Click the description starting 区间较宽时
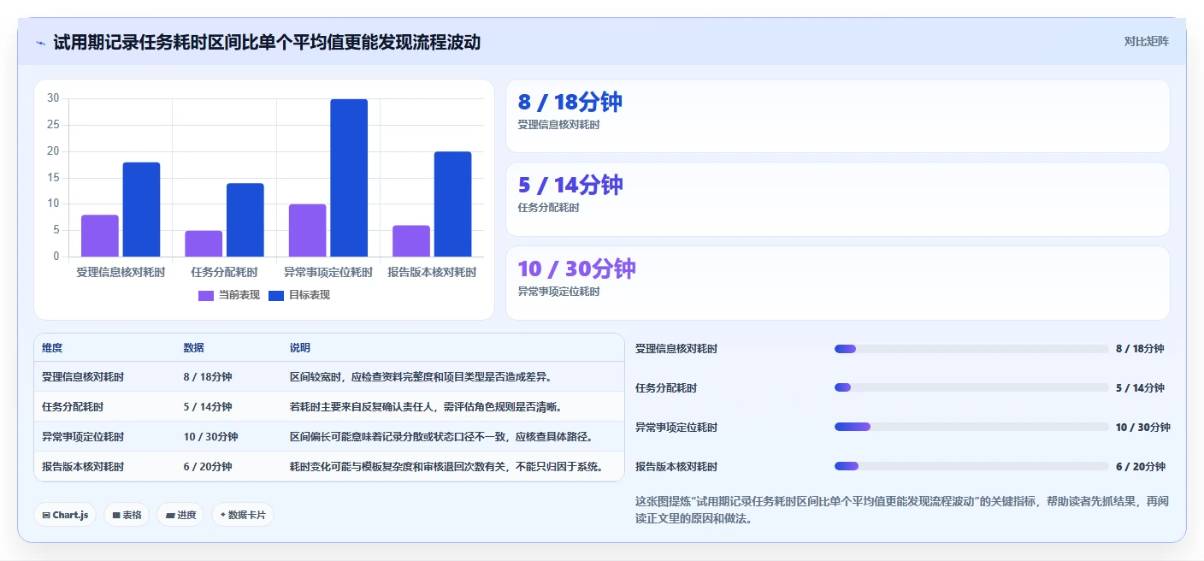The height and width of the screenshot is (561, 1204). coord(422,377)
